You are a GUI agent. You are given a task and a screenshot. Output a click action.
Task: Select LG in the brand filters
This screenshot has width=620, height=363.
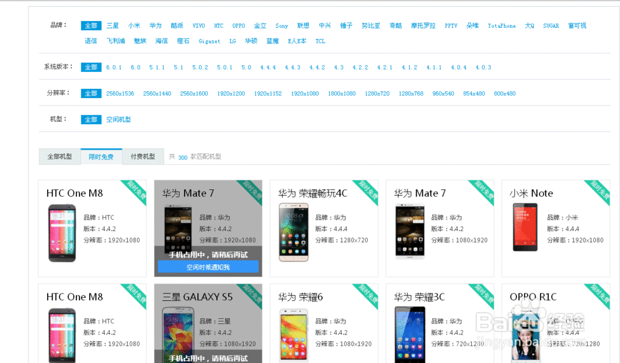[x=232, y=41]
